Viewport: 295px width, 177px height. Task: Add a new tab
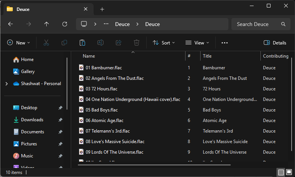click(x=102, y=9)
